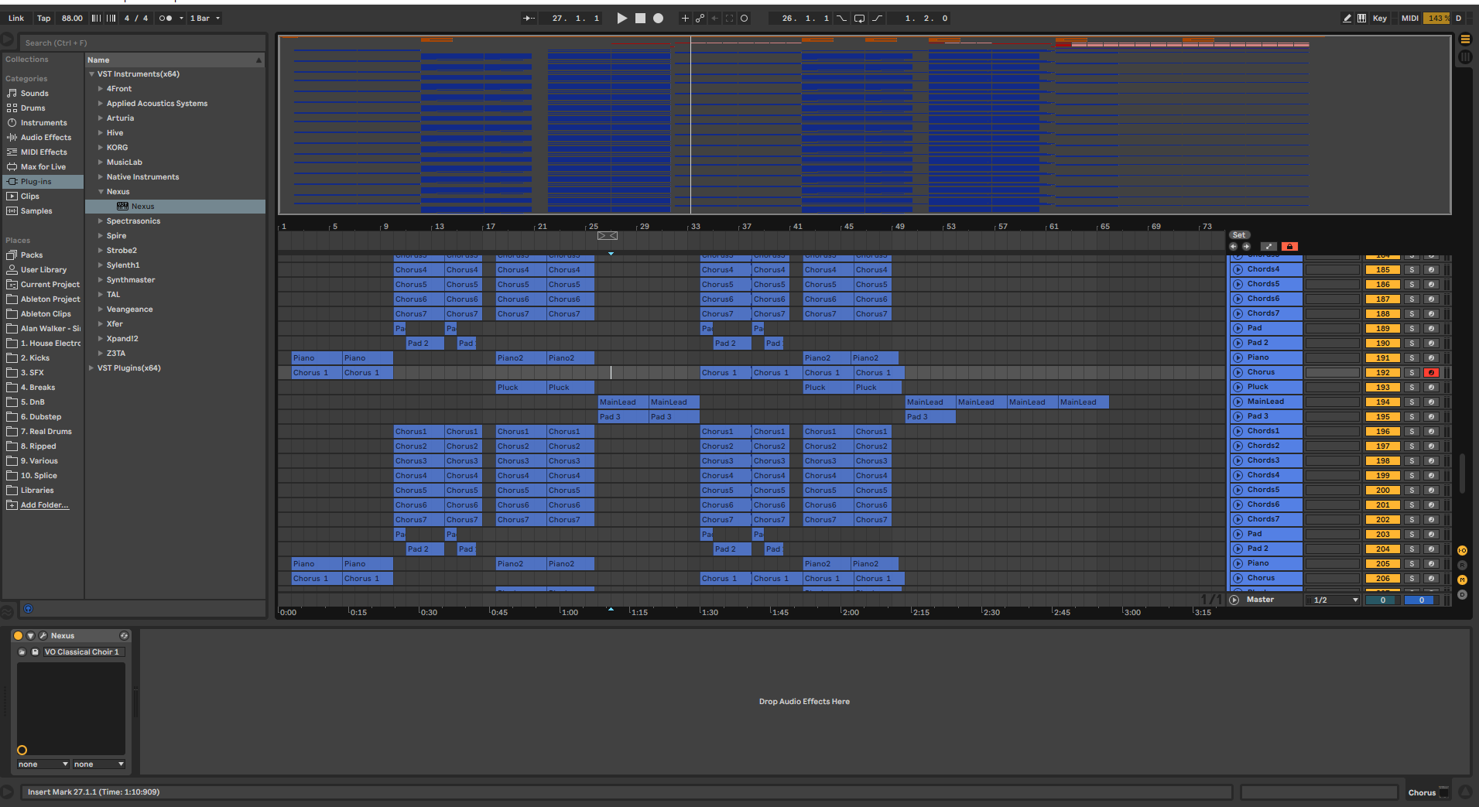Screen dimensions: 1479x807
Task: Enable MIDI Arrangement Overdub plus icon
Action: click(684, 18)
